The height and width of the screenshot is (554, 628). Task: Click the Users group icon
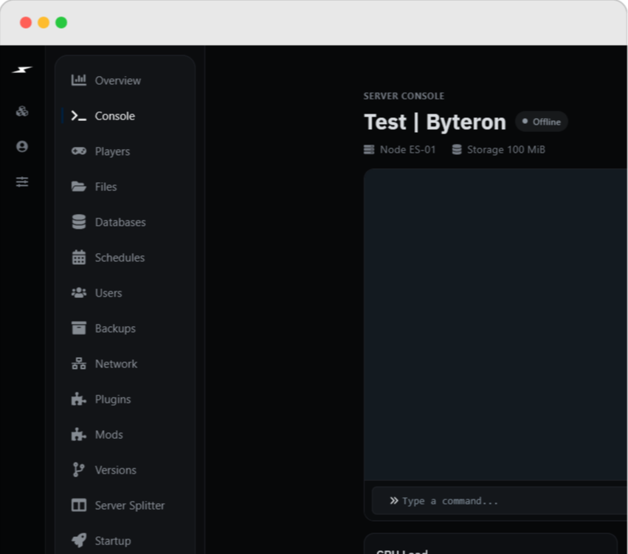[x=78, y=293]
